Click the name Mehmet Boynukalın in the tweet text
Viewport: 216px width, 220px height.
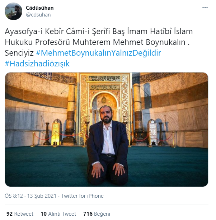[x=150, y=42]
